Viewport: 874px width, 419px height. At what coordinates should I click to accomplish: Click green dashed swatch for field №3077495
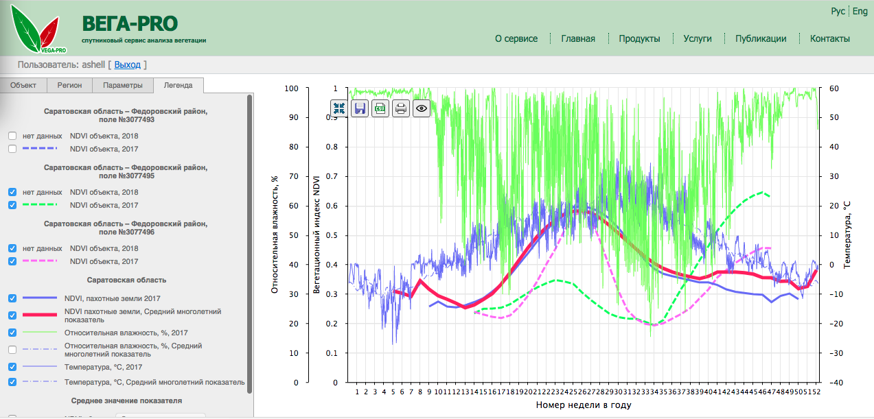coord(40,205)
